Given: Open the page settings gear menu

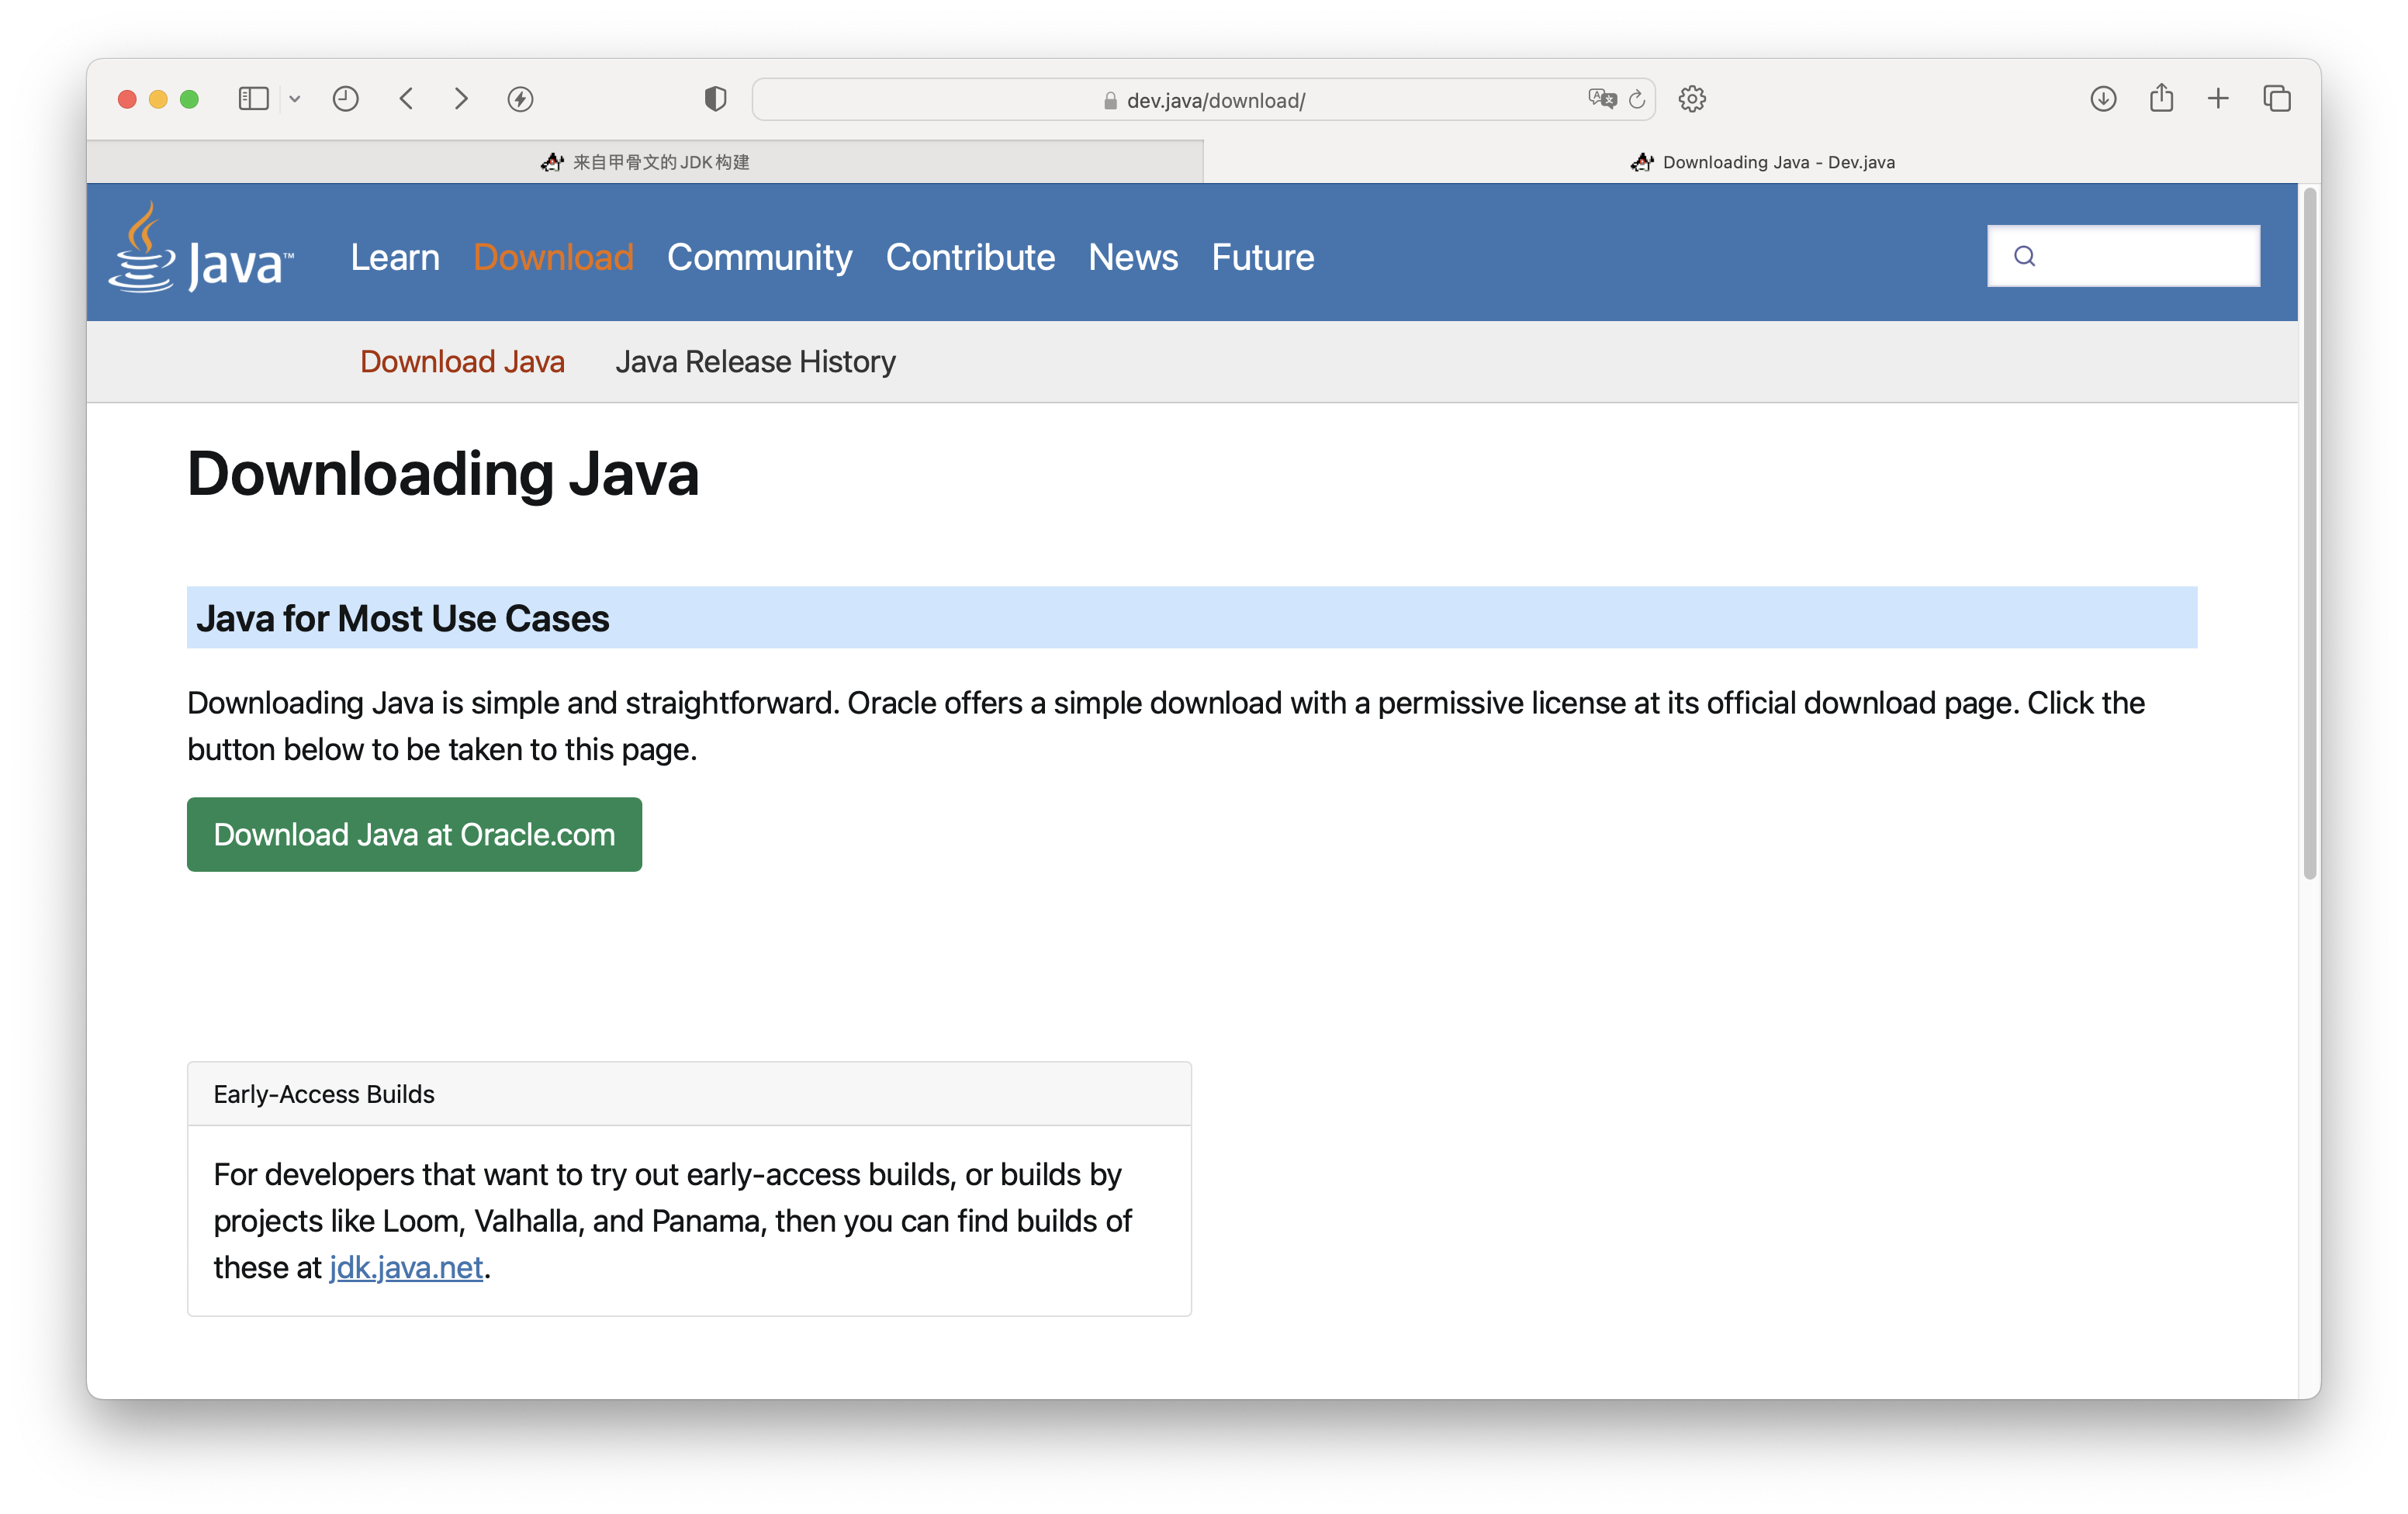Looking at the screenshot, I should 1692,99.
